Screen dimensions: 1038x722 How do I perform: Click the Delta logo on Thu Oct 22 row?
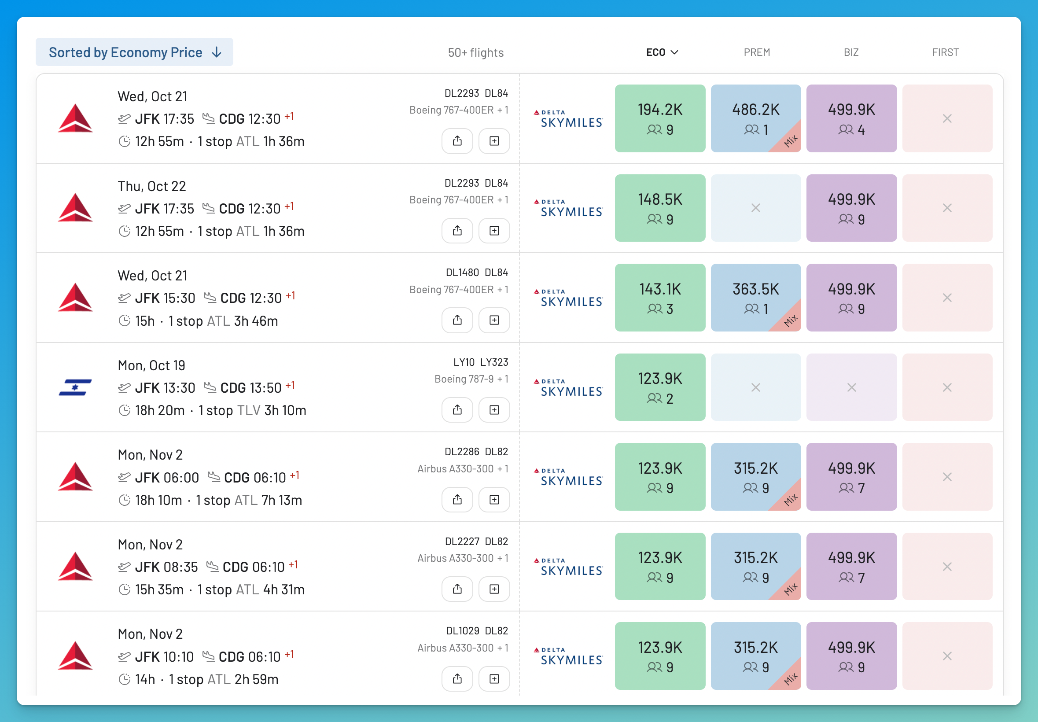75,208
